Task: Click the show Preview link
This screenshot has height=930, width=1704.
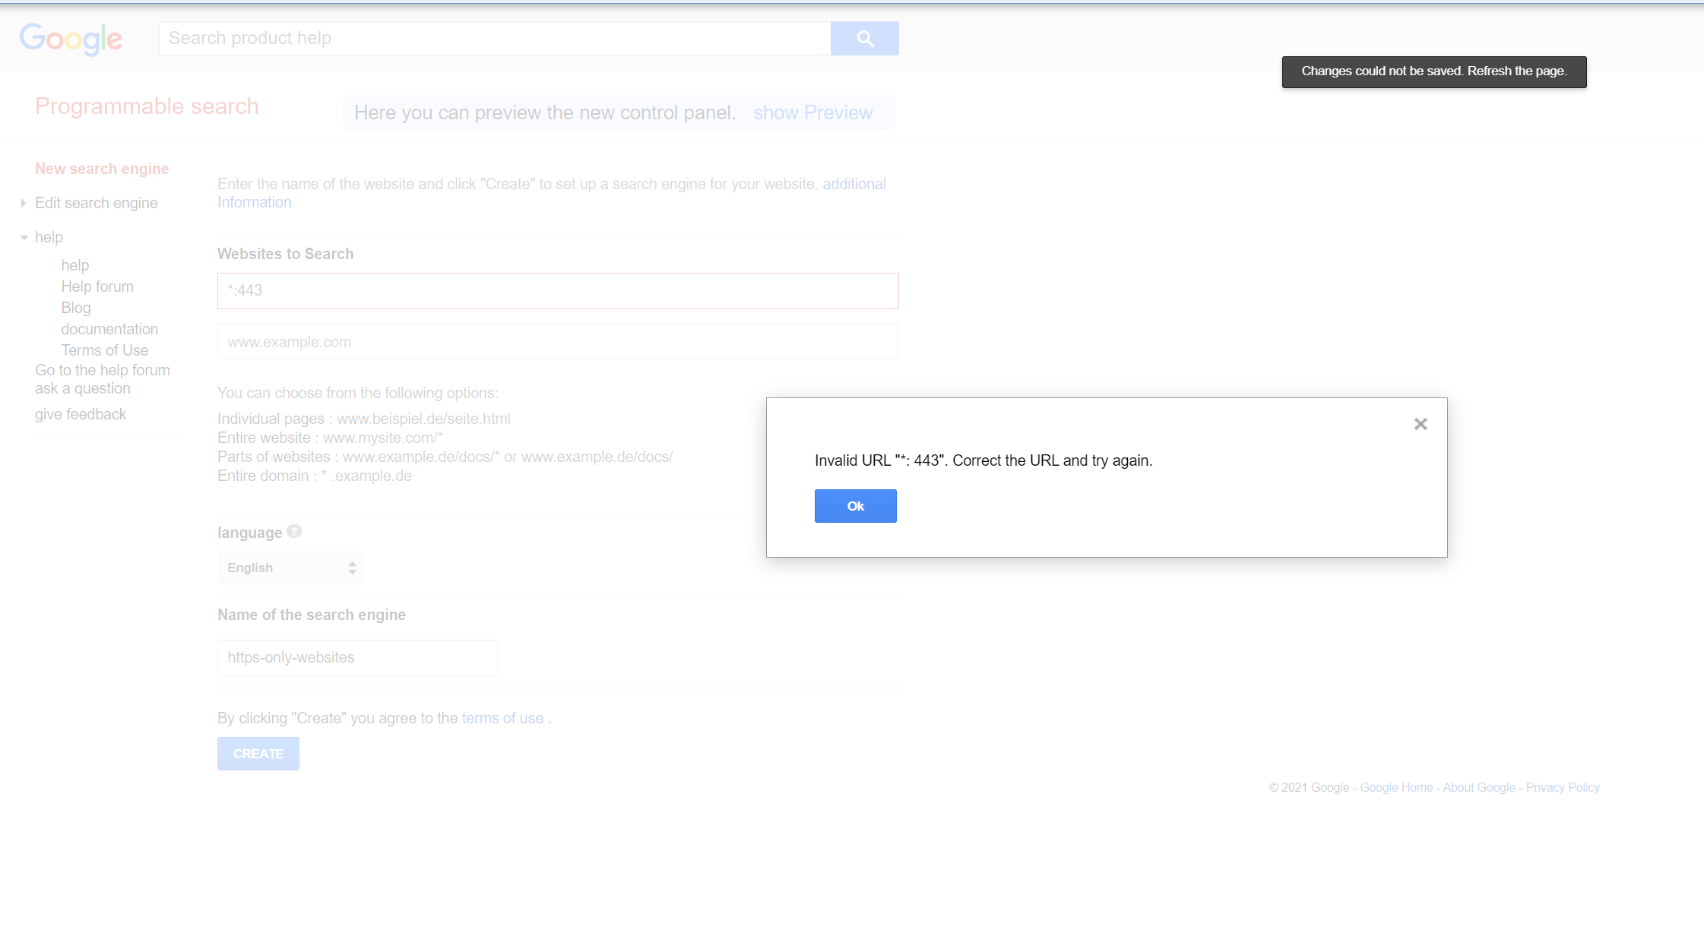Action: (x=812, y=112)
